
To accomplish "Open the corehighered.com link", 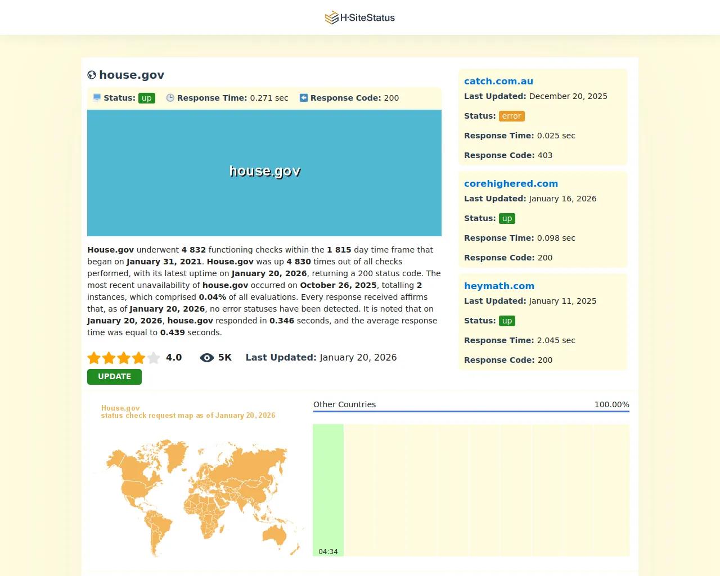I will pos(511,183).
